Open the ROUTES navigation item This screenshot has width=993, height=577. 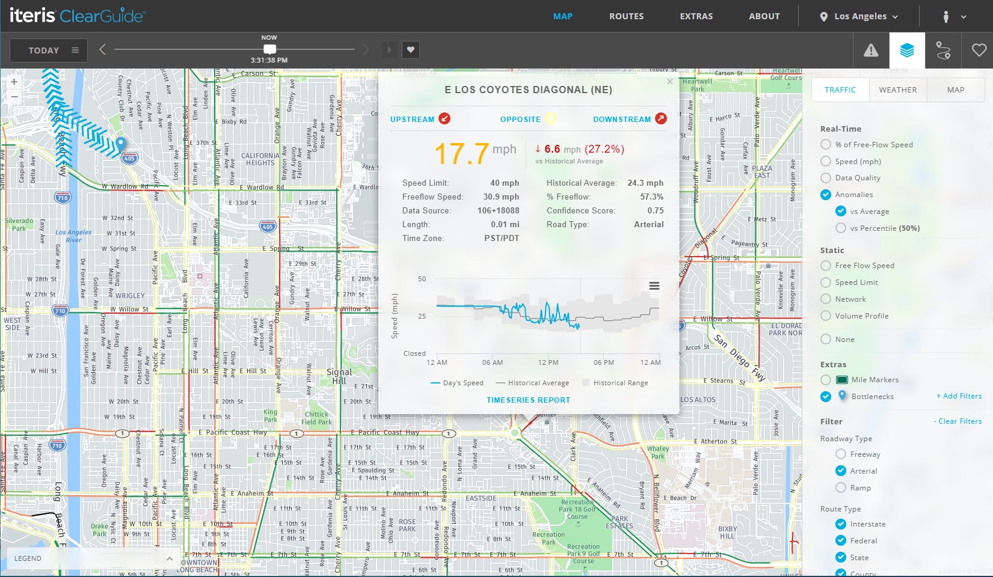point(626,16)
